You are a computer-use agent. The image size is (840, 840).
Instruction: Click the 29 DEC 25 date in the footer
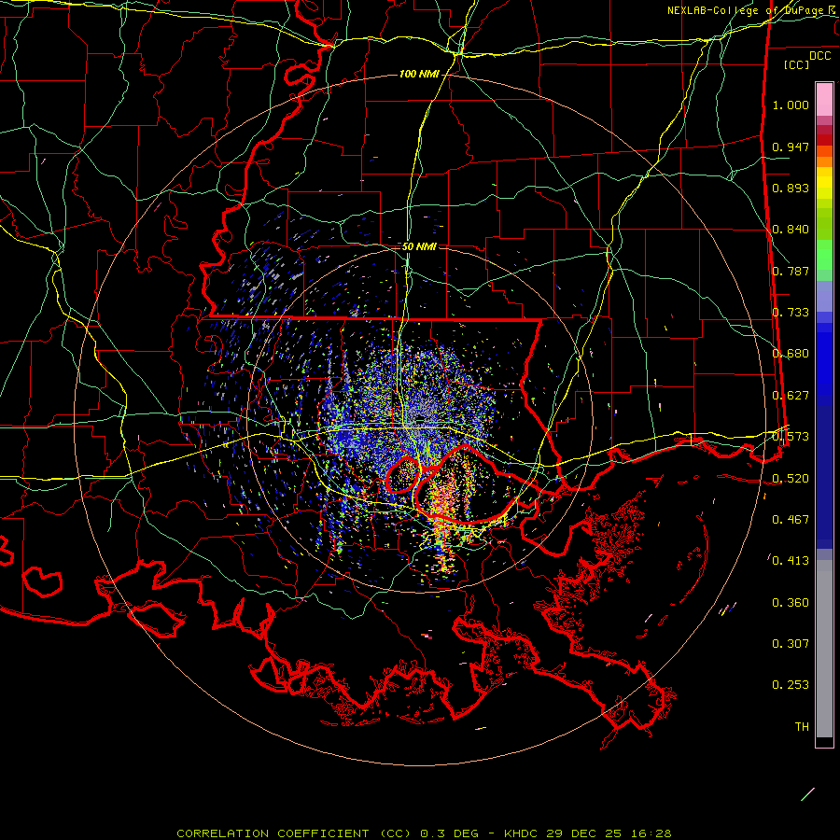click(584, 833)
